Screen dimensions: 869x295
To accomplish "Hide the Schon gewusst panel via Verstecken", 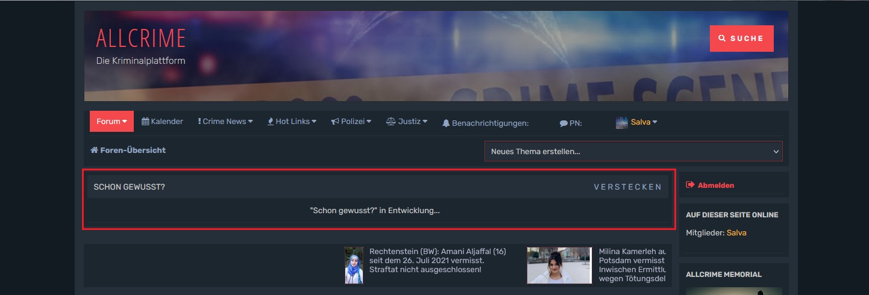I will [x=627, y=187].
